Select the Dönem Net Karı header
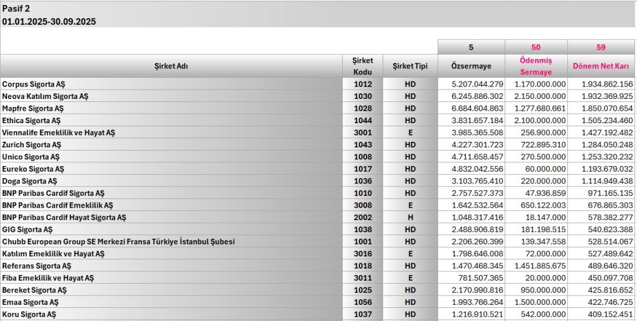Viewport: 637px width, 321px height. point(602,66)
